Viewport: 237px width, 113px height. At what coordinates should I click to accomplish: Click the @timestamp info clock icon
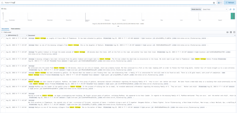point(17,35)
